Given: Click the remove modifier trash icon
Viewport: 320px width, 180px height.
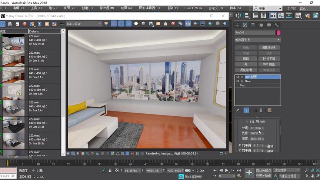Looking at the screenshot, I should 261,110.
